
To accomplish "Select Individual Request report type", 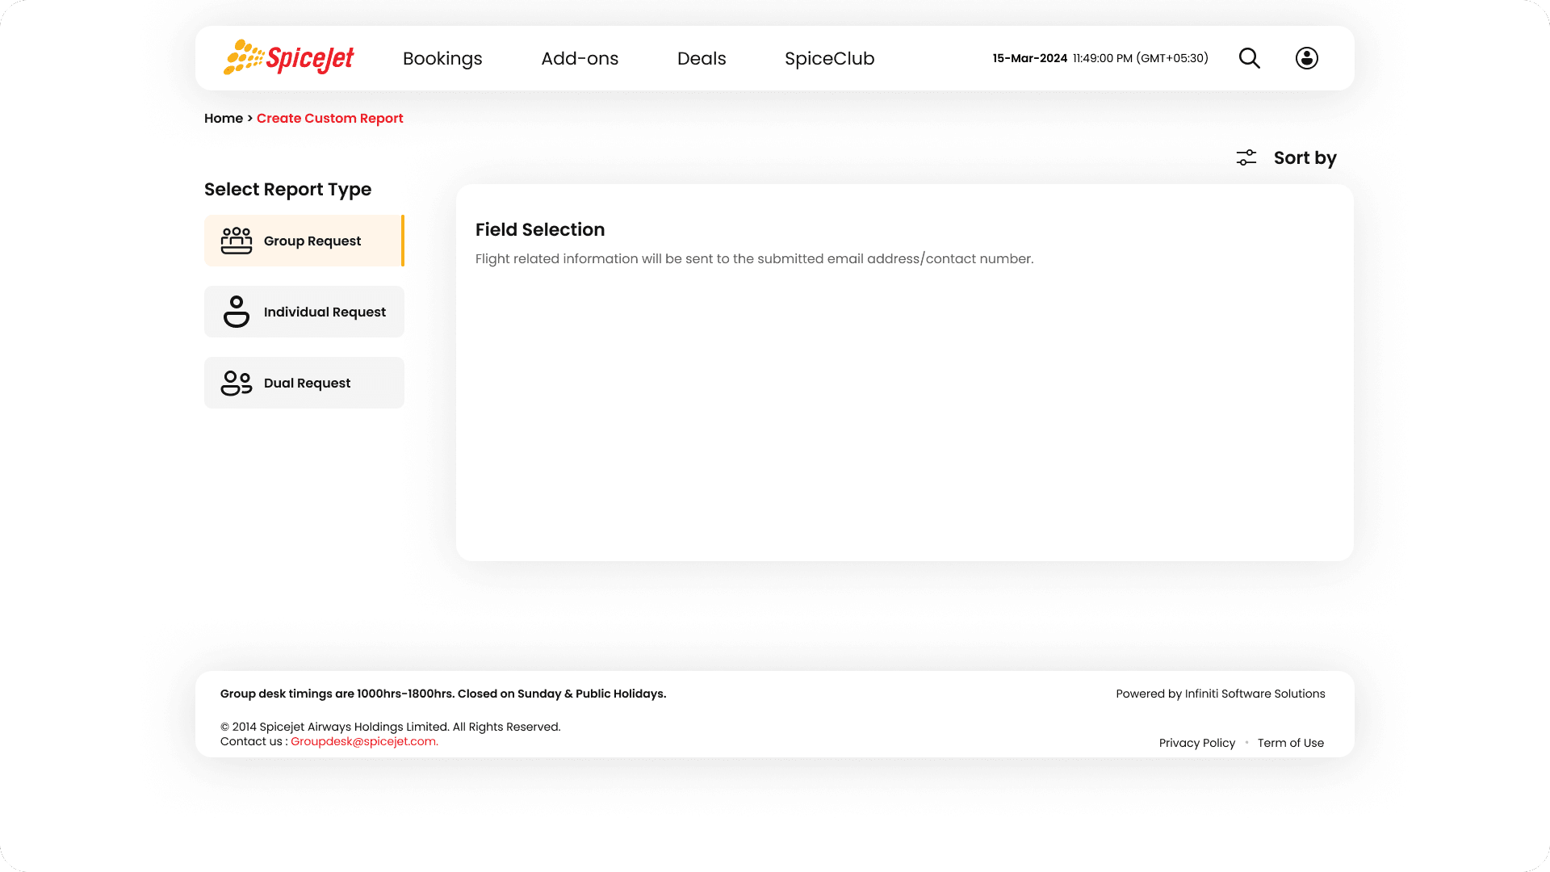I will pyautogui.click(x=325, y=312).
